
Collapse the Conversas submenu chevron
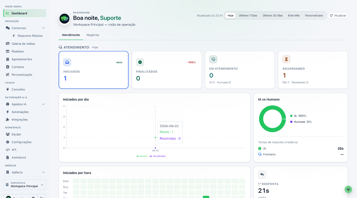click(x=43, y=28)
